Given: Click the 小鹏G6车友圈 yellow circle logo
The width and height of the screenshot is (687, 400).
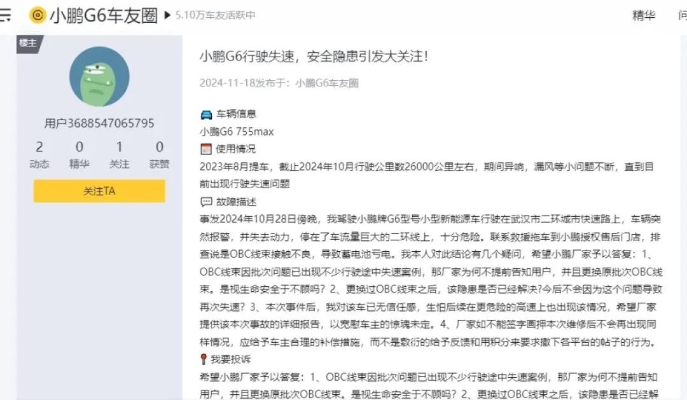Looking at the screenshot, I should 38,15.
